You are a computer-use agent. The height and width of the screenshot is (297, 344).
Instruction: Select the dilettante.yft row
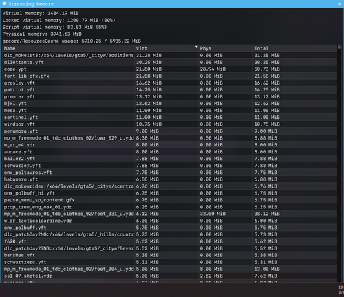point(170,63)
